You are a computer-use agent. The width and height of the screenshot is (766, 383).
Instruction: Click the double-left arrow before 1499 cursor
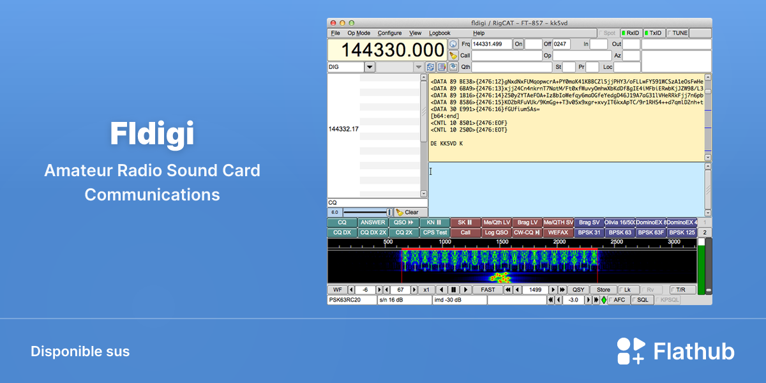click(508, 290)
